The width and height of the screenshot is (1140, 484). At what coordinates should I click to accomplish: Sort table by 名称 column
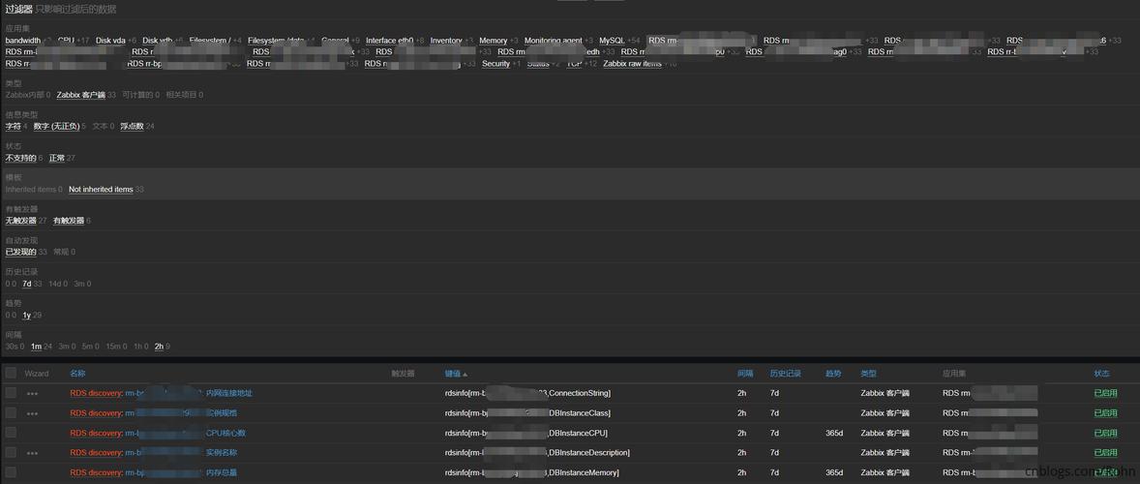tap(77, 374)
